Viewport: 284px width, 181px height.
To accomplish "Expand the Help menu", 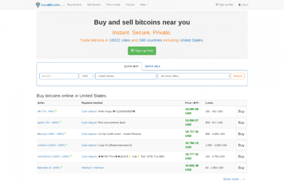I will (144, 5).
